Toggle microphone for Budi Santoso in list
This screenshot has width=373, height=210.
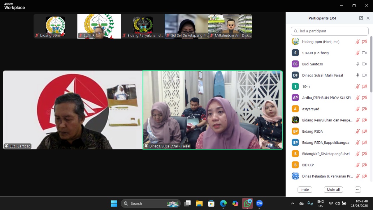[x=358, y=64]
